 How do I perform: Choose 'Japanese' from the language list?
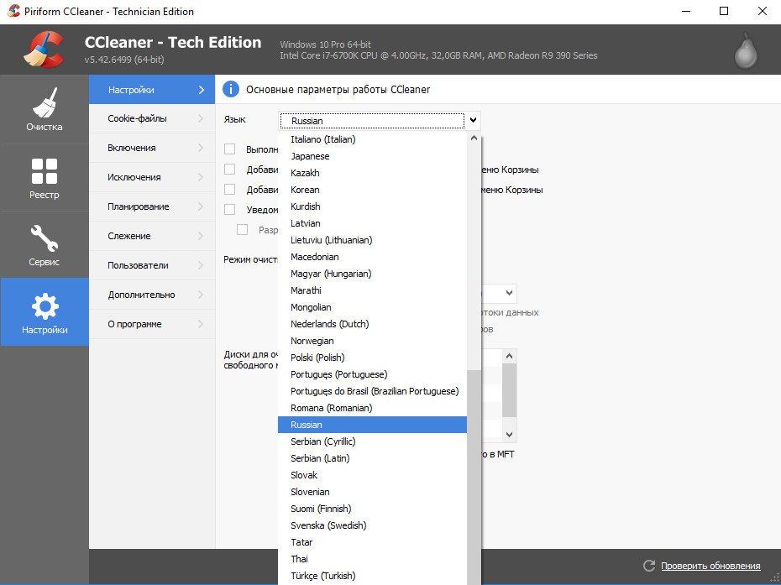coord(373,156)
